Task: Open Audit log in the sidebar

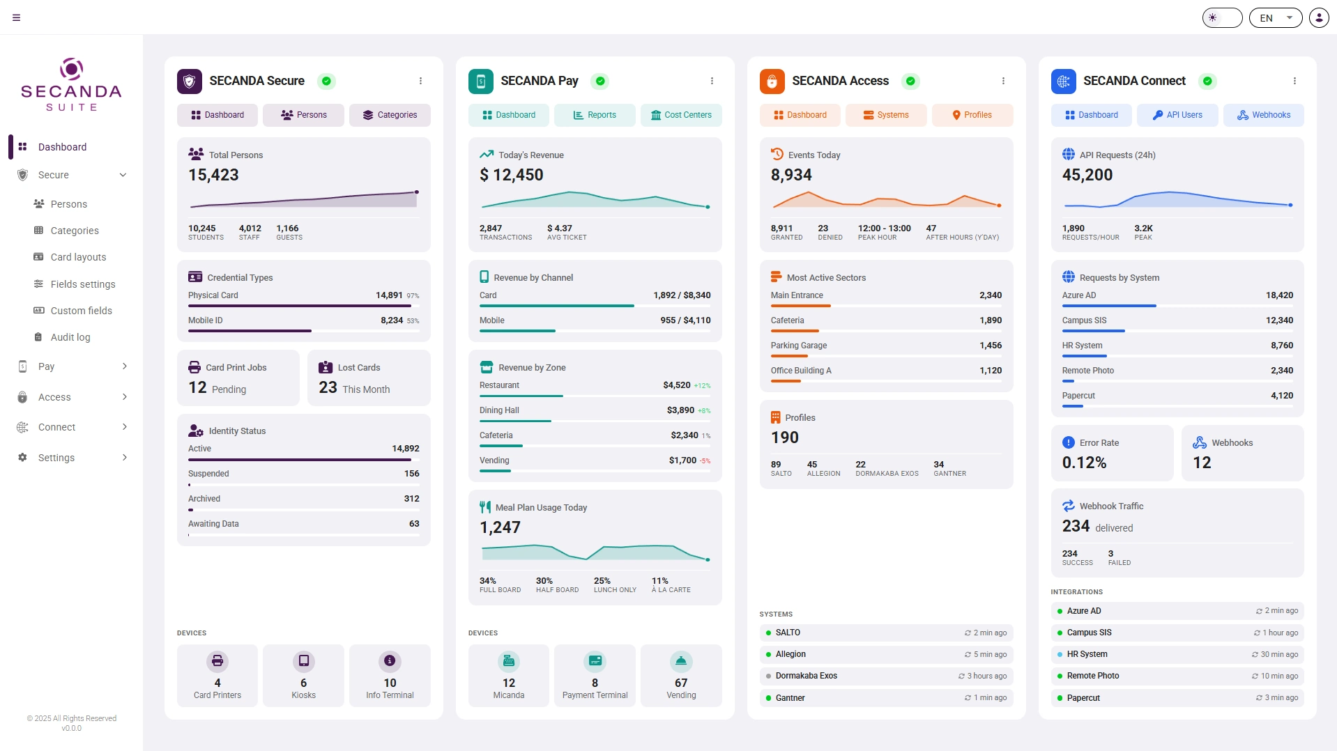Action: [x=70, y=337]
